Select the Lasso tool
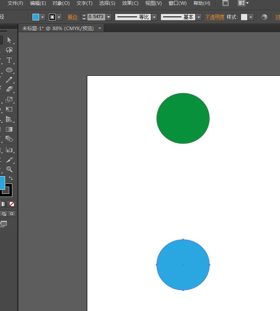Viewport: 280px width, 311px height. [x=9, y=50]
